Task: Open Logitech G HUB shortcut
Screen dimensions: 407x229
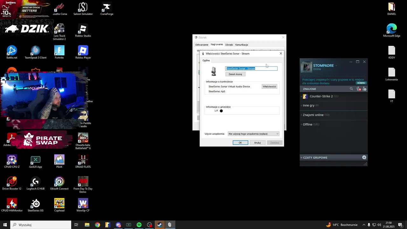Action: coord(36,183)
